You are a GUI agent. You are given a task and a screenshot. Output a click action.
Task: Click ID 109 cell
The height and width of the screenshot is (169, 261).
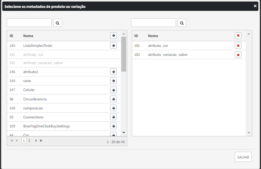click(x=12, y=126)
